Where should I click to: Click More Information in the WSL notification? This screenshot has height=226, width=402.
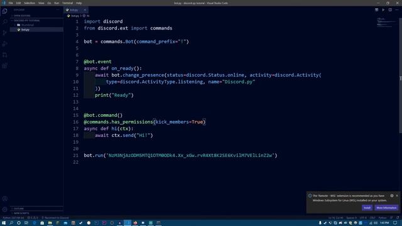[x=386, y=208]
